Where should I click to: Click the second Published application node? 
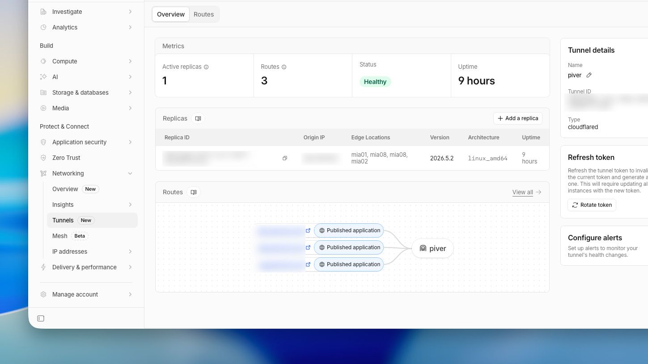pyautogui.click(x=349, y=247)
